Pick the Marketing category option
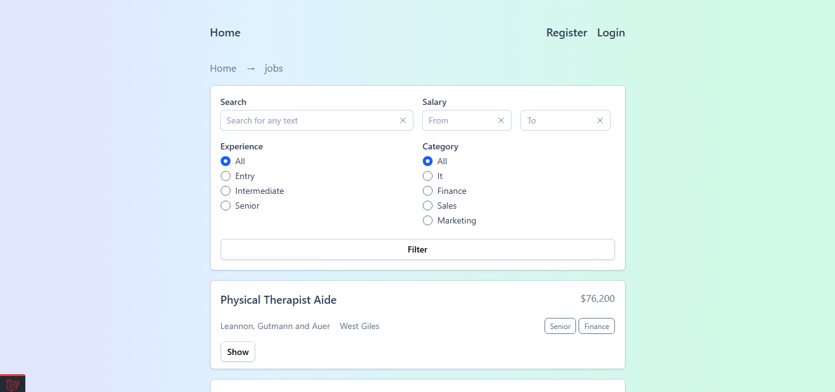Image resolution: width=835 pixels, height=392 pixels. [428, 220]
